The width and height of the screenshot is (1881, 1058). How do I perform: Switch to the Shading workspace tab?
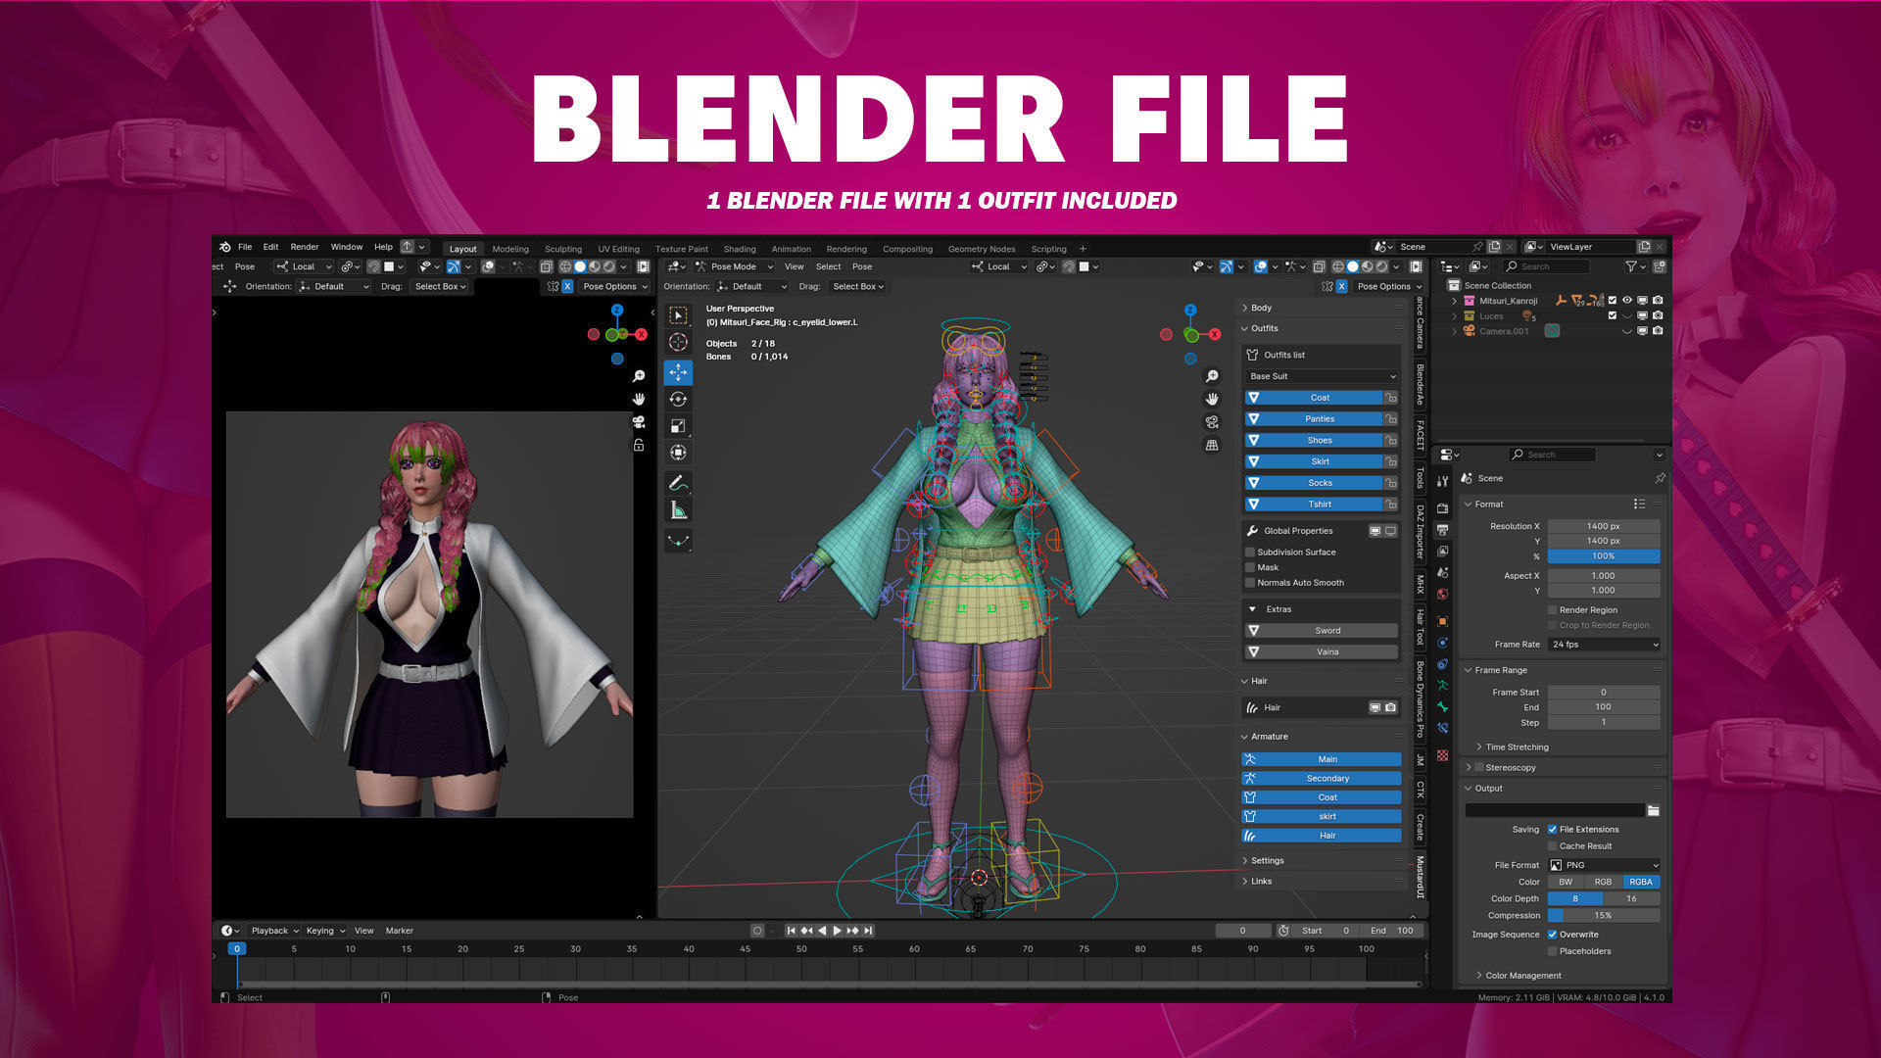point(740,249)
